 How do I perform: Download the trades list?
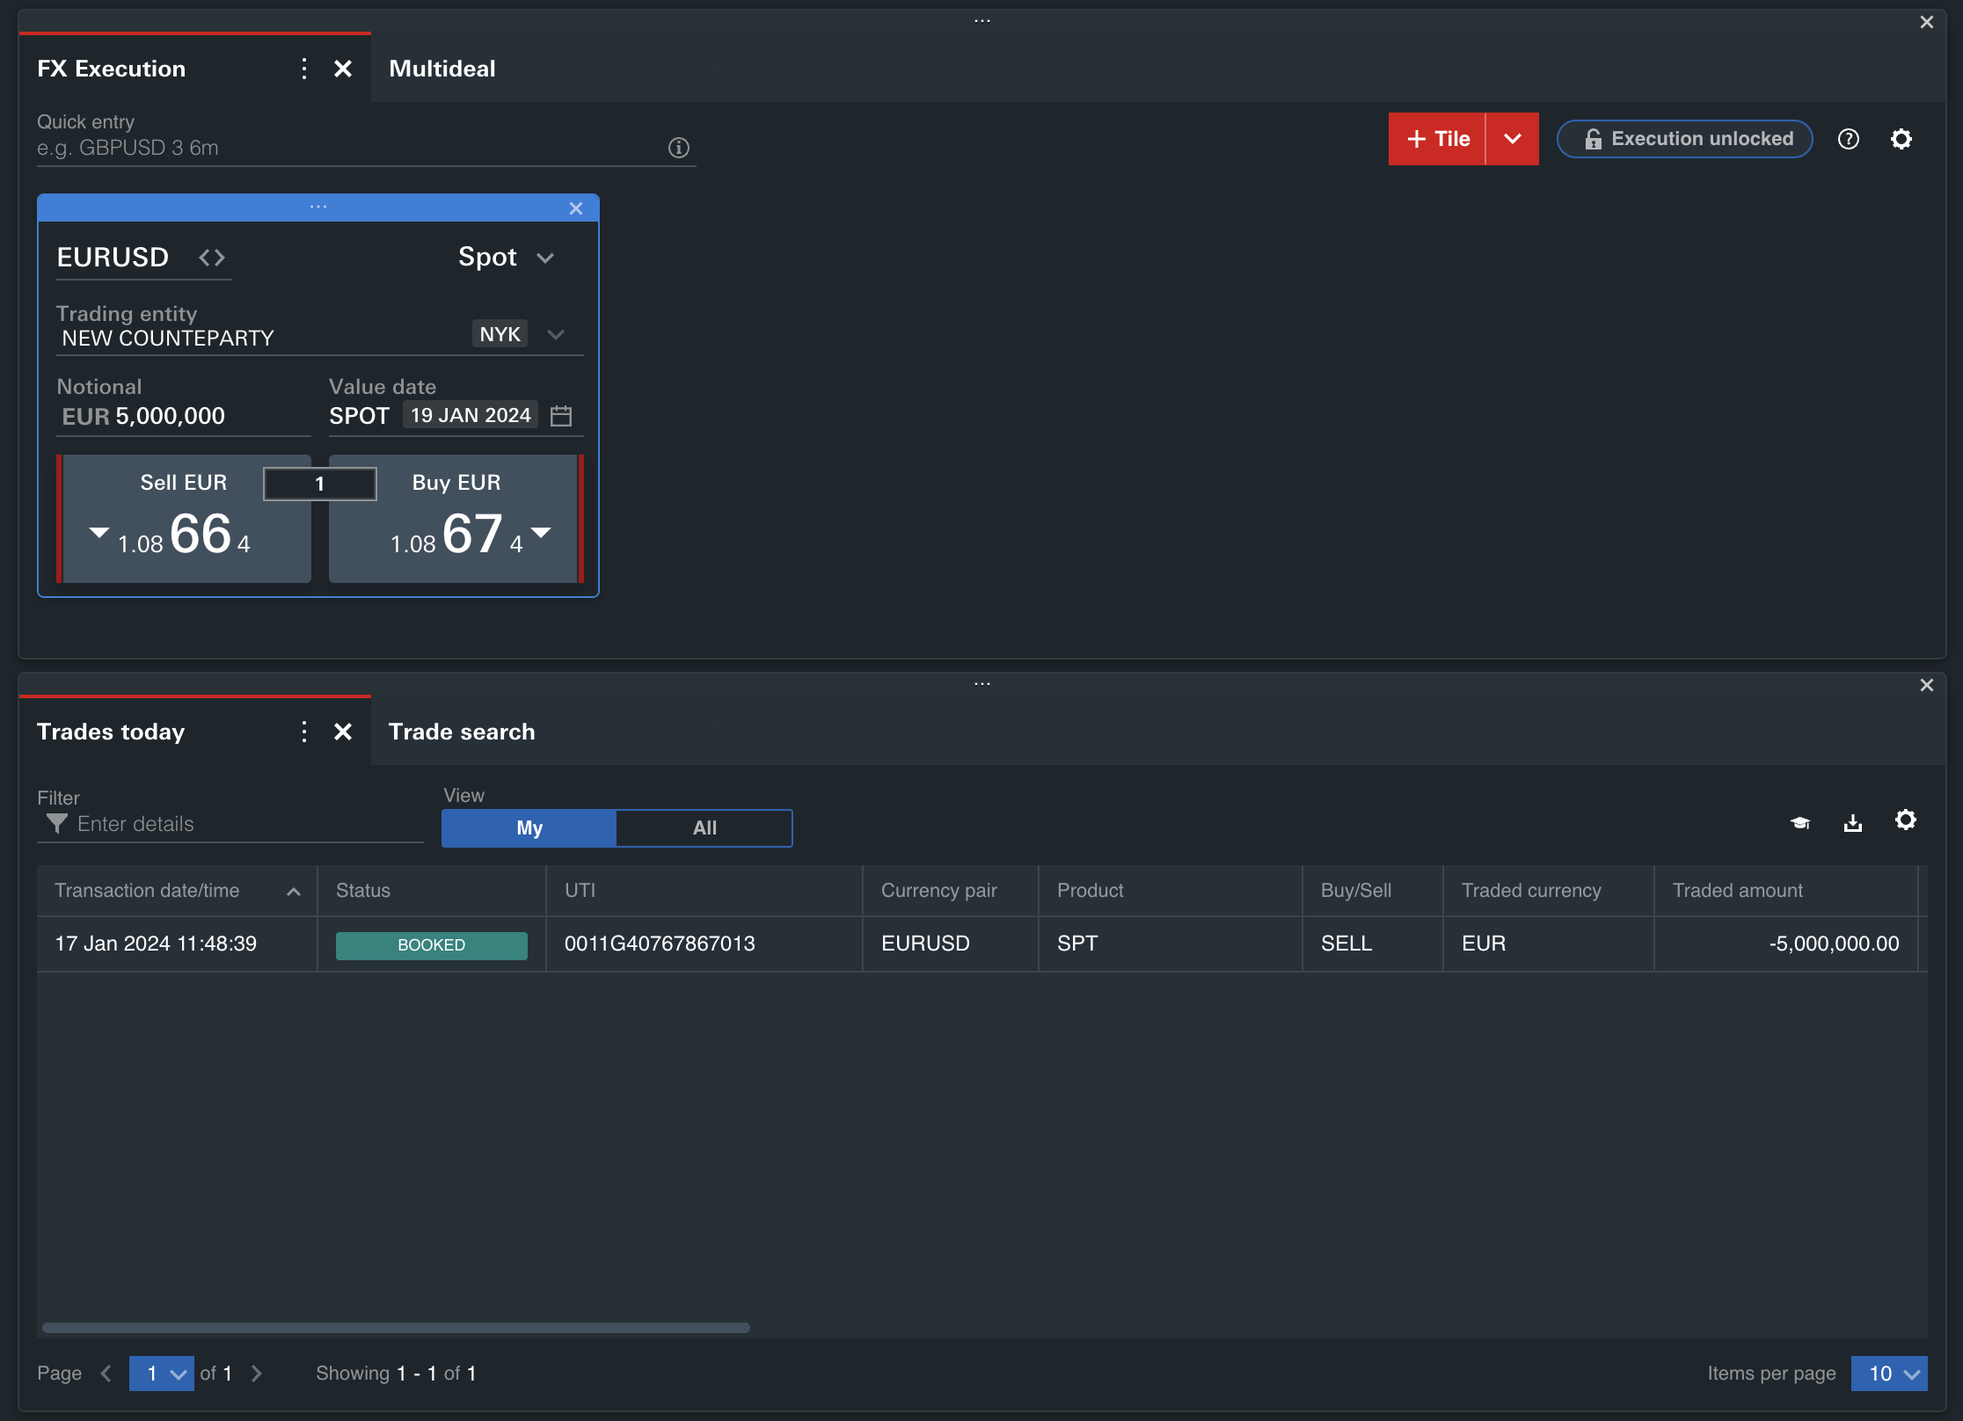tap(1853, 822)
